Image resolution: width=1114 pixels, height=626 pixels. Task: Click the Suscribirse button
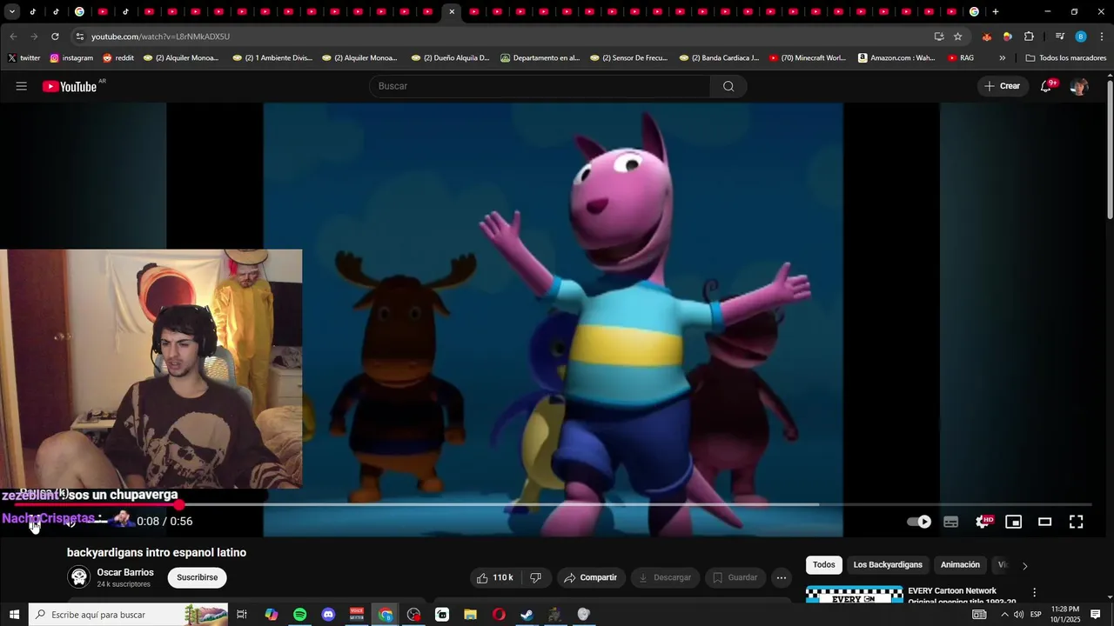[x=198, y=577]
